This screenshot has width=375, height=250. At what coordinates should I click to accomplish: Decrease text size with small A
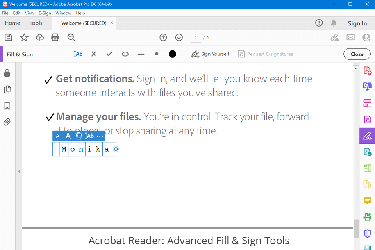(x=58, y=136)
